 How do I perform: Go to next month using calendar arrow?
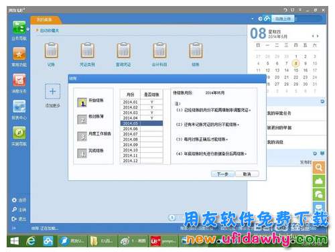pos(318,36)
